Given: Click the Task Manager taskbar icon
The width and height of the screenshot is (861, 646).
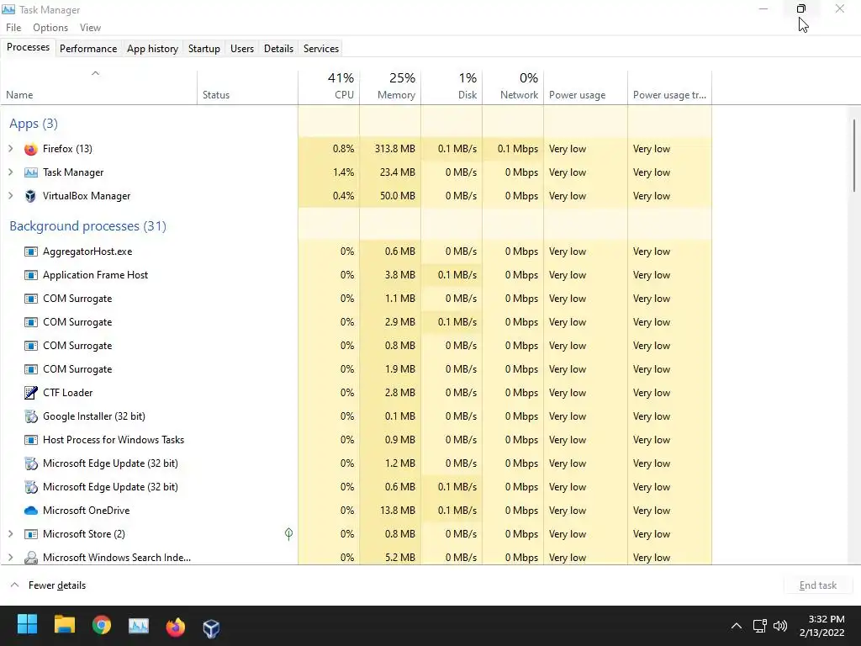Looking at the screenshot, I should [x=139, y=626].
